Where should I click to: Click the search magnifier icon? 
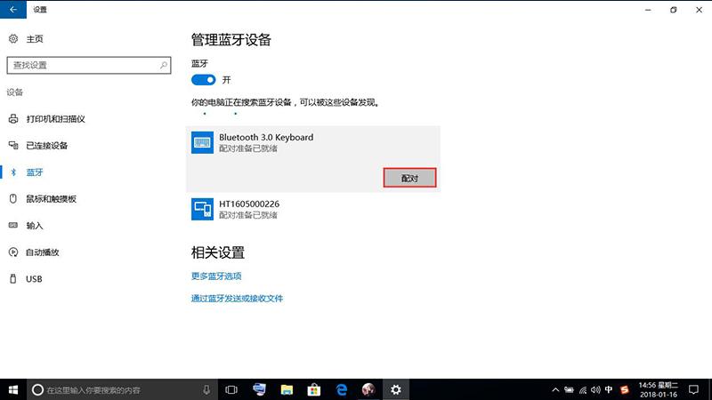coord(164,65)
